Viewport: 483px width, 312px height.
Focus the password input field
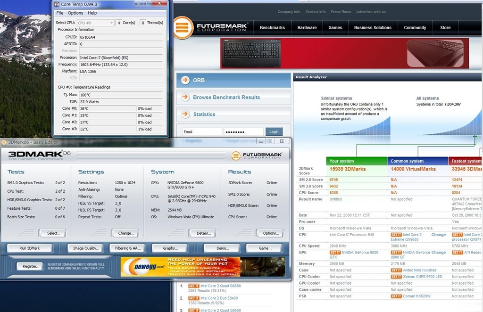[244, 131]
